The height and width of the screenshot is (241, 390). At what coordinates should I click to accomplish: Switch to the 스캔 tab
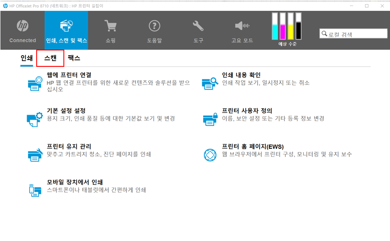pyautogui.click(x=50, y=58)
